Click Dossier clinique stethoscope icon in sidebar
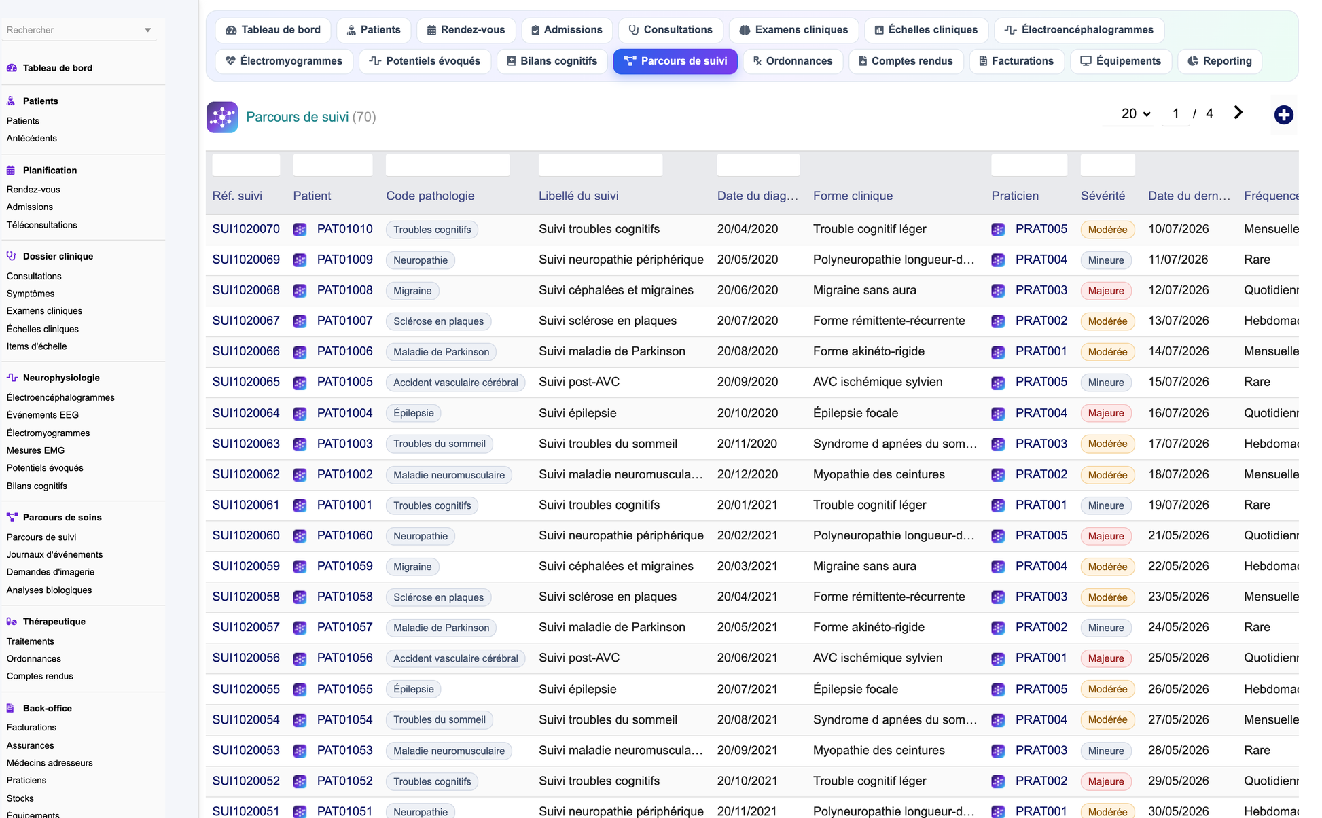This screenshot has width=1322, height=818. pos(11,256)
